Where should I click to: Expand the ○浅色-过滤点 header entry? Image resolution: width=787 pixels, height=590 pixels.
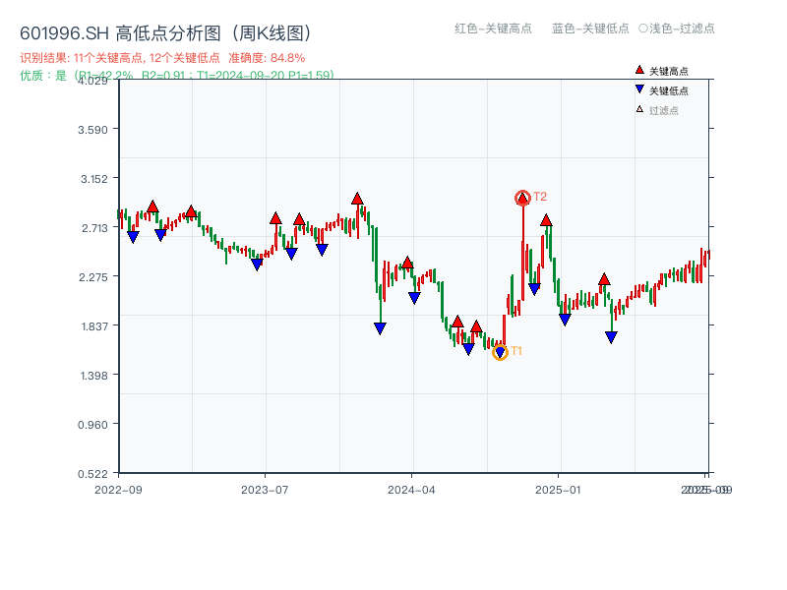point(676,29)
